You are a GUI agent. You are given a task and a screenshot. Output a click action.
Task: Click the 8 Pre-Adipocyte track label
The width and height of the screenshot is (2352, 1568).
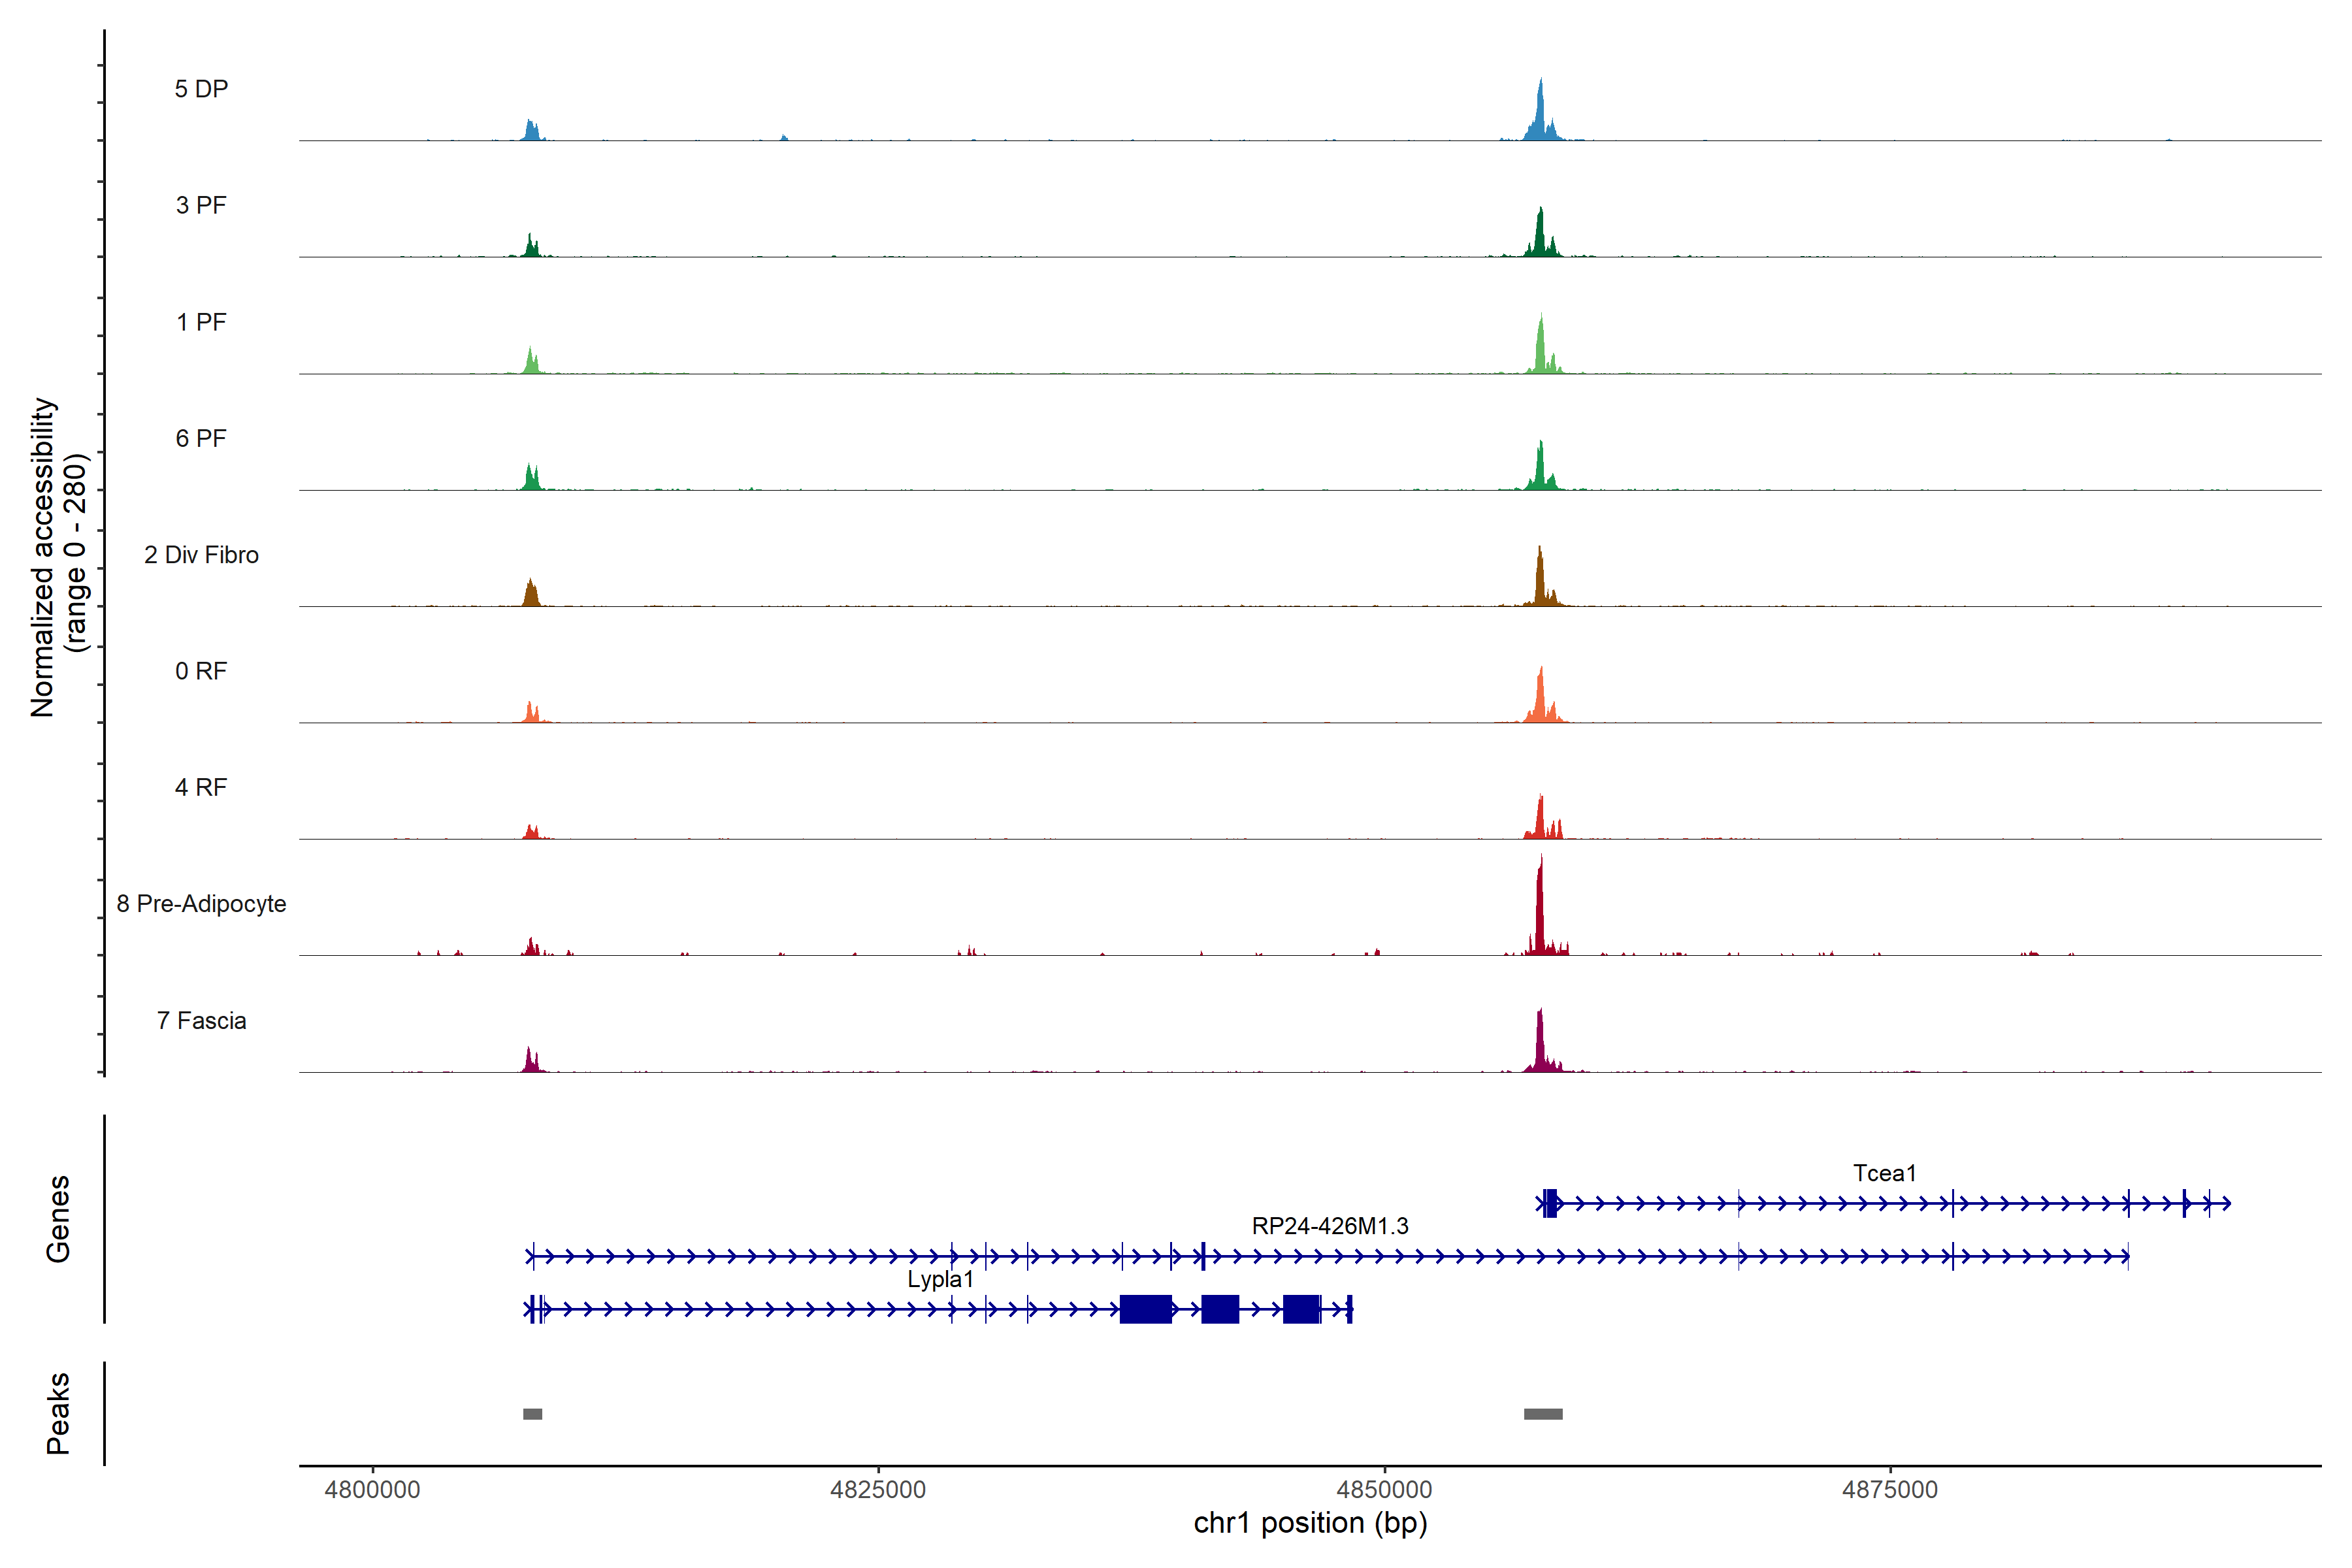(x=201, y=903)
